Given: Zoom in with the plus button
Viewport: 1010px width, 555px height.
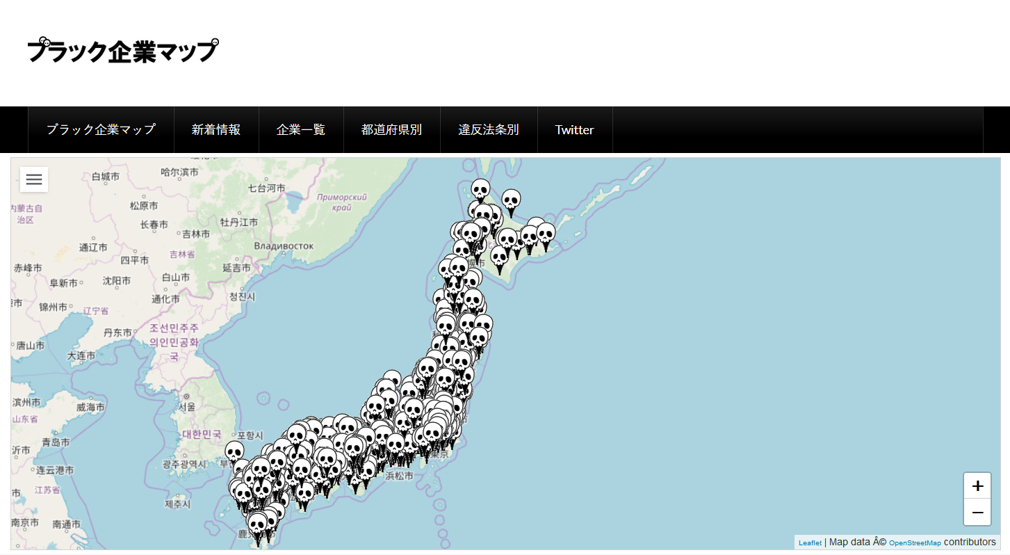Looking at the screenshot, I should [x=977, y=486].
